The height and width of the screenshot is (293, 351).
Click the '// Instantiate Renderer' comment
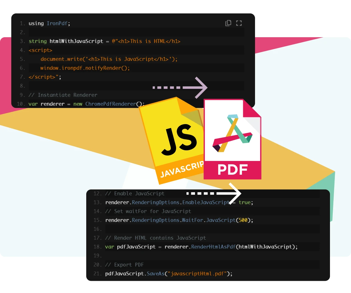pyautogui.click(x=63, y=95)
